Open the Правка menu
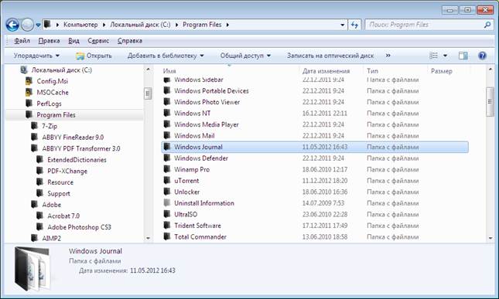Screen dimensions: 499x299 [49, 41]
